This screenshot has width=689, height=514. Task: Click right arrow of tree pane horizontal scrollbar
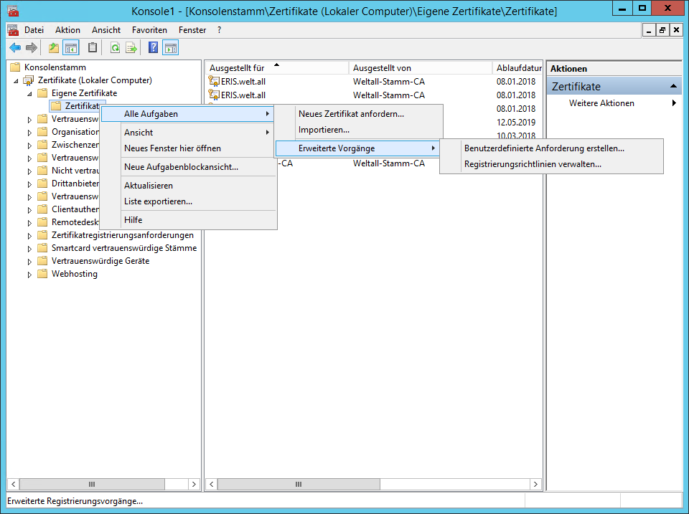194,484
